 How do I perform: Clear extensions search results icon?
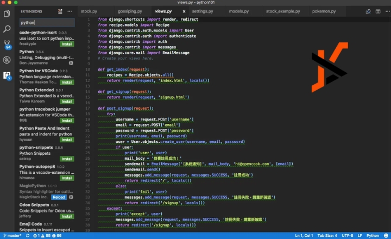pos(60,11)
